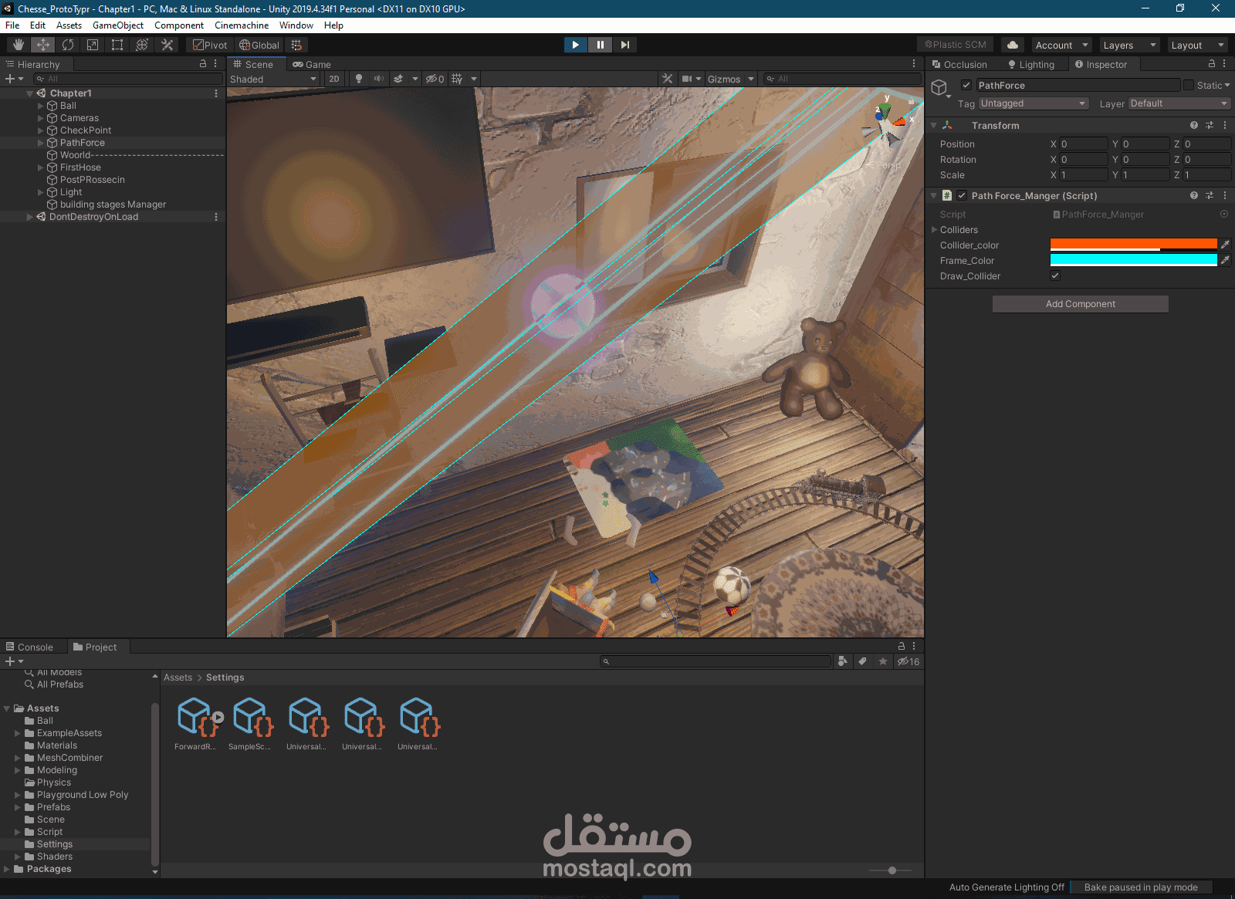Open the Layers dropdown

1129,45
